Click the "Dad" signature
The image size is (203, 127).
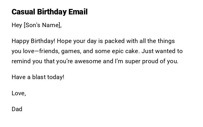[17, 109]
